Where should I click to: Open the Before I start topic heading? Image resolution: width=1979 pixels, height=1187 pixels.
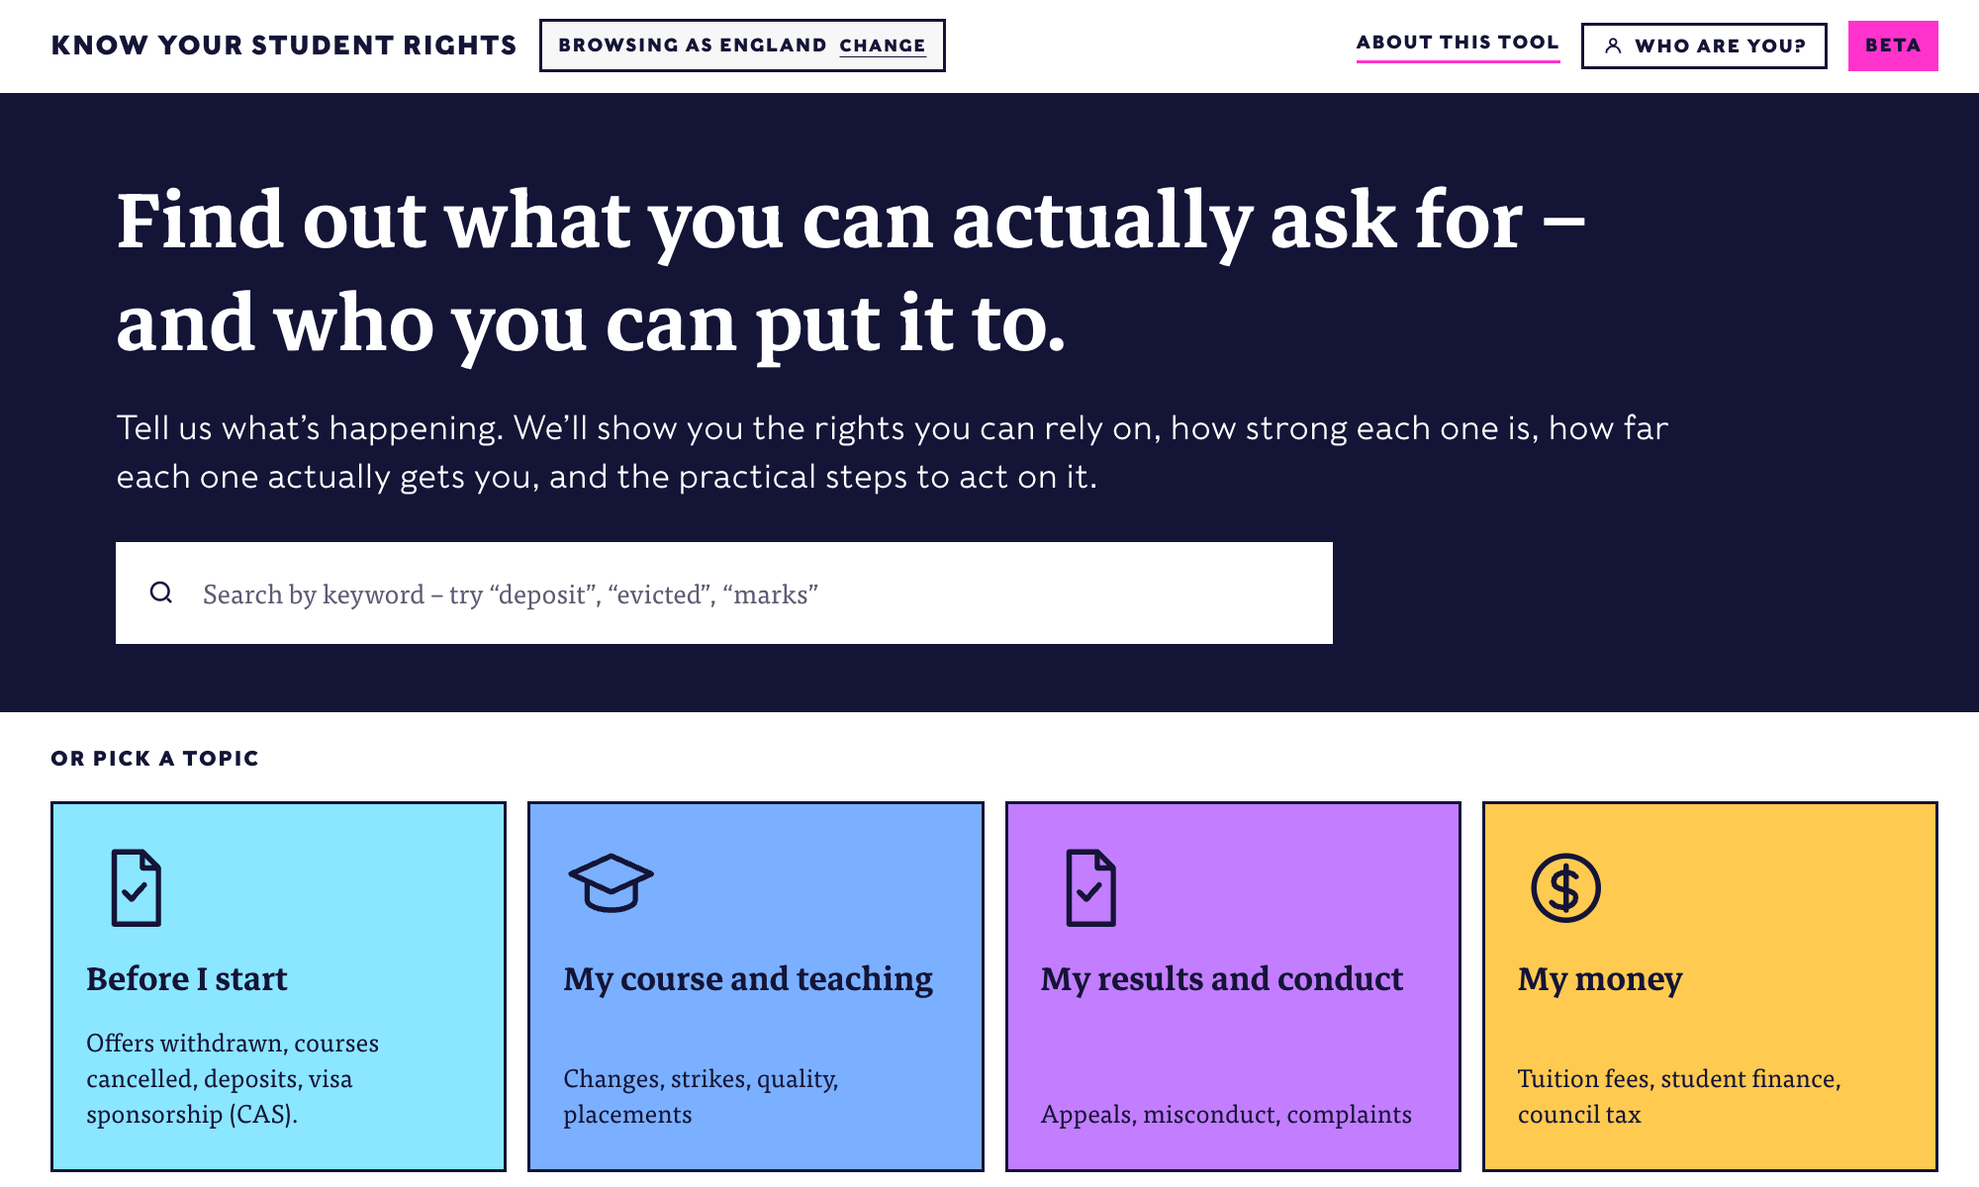point(187,978)
